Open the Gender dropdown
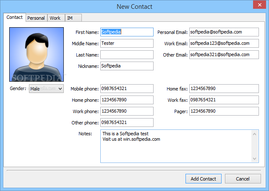Screen dimensions: 269x191 point(46,88)
